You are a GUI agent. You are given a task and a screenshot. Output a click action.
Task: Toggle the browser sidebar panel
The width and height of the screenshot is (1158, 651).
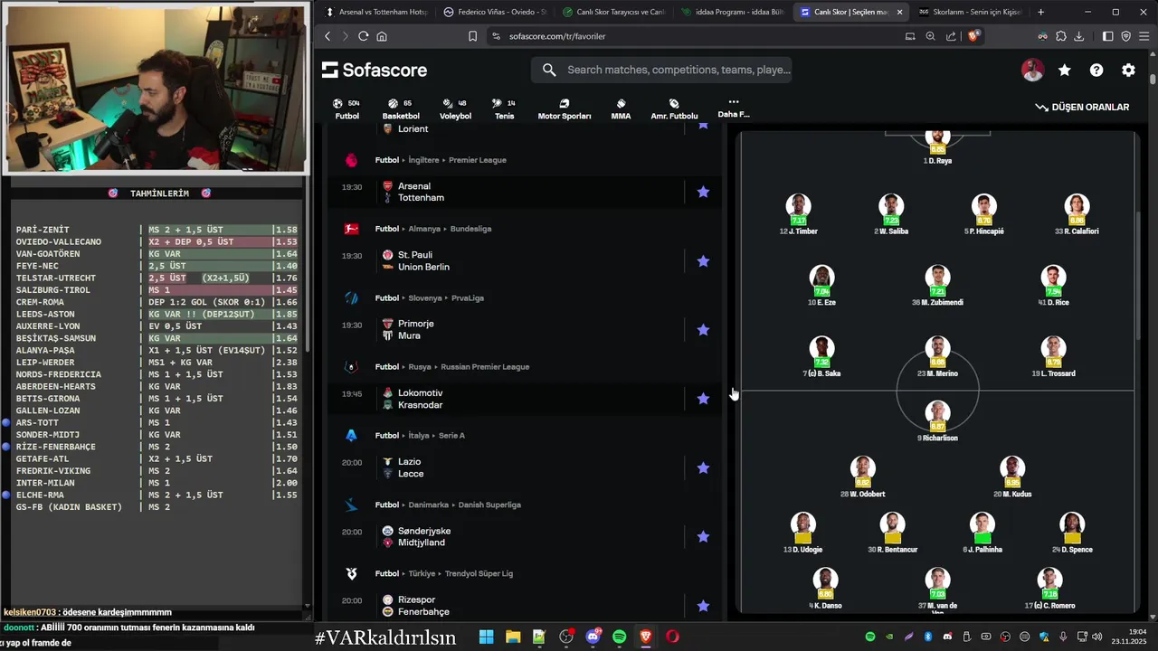click(1107, 36)
